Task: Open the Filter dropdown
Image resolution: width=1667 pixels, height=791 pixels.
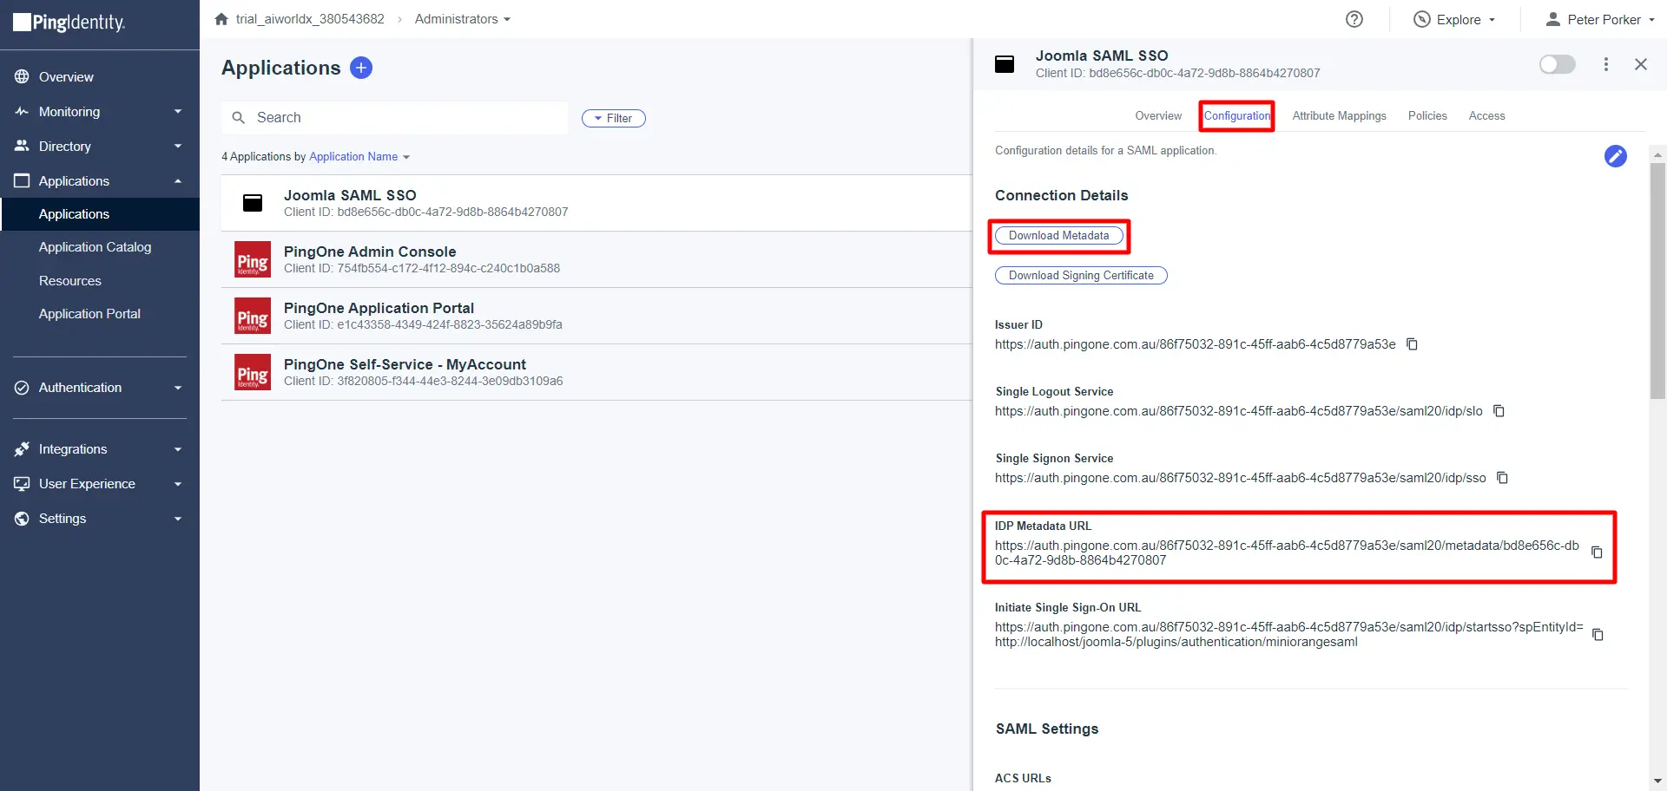Action: point(613,118)
